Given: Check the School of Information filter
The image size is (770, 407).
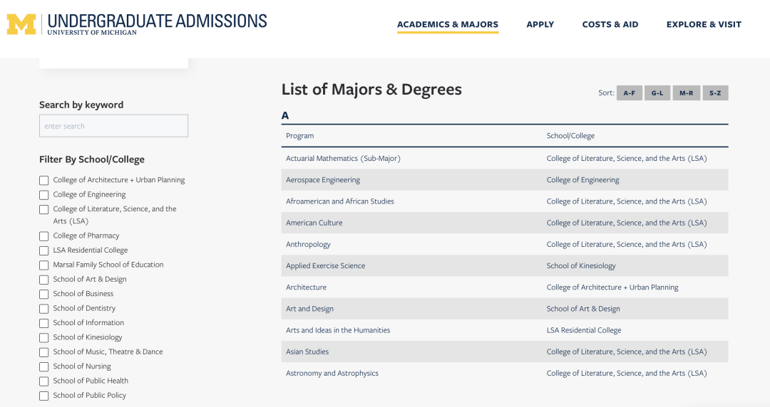Looking at the screenshot, I should [44, 323].
